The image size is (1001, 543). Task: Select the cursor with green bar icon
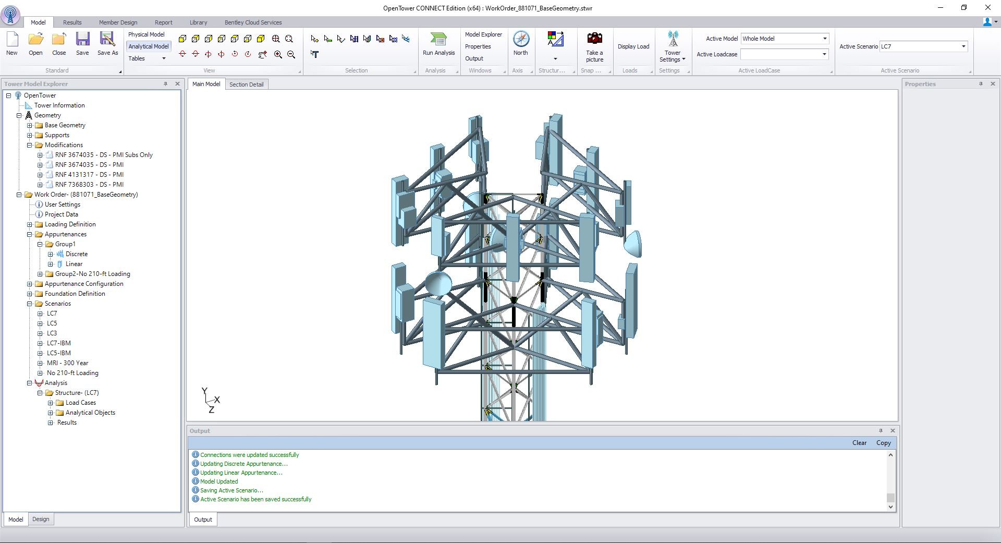point(328,39)
